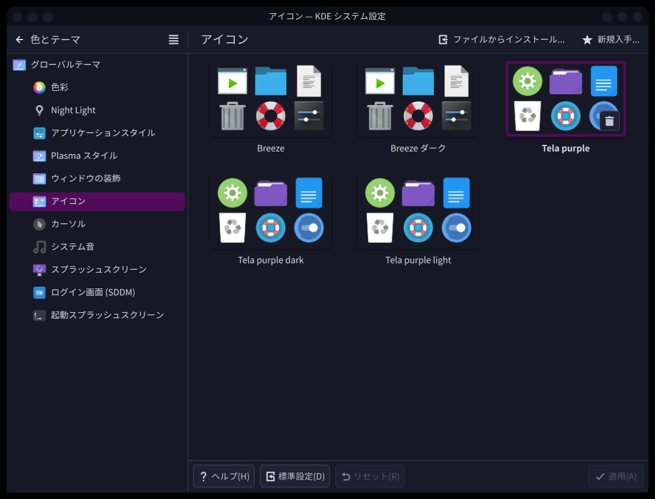Click the star icon for 新規入手
This screenshot has width=655, height=499.
point(587,40)
